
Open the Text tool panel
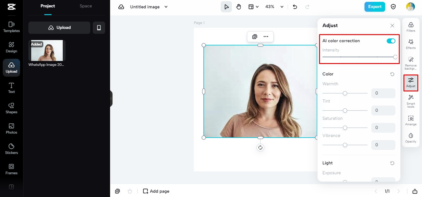point(12,88)
